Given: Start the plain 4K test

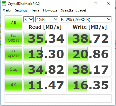Looking at the screenshot, I should coord(13,85).
